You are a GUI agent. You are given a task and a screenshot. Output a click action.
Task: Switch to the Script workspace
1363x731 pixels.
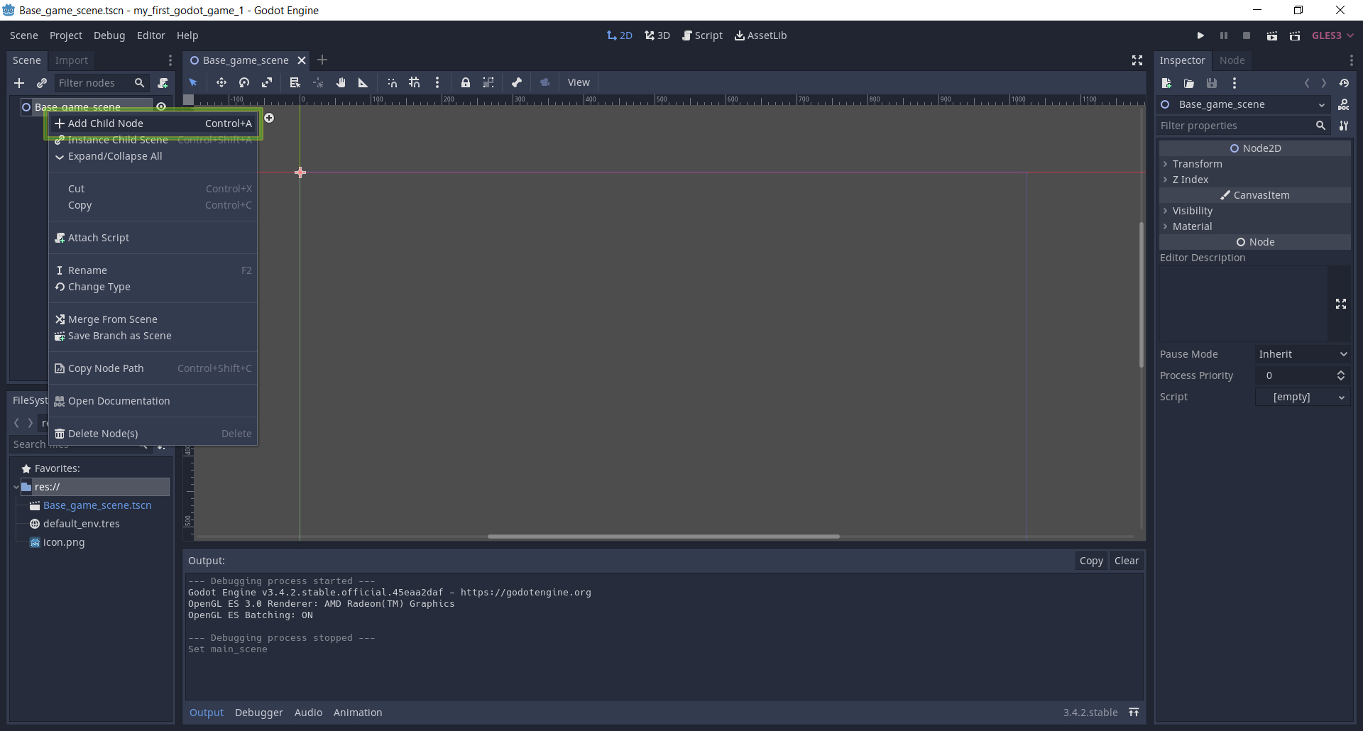tap(702, 35)
